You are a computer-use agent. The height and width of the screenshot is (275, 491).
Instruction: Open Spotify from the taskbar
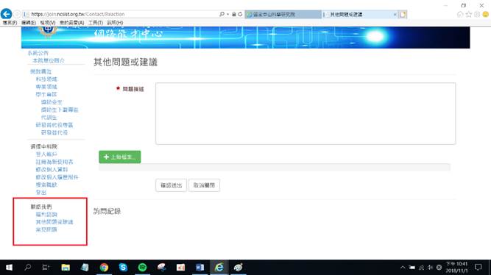click(143, 267)
